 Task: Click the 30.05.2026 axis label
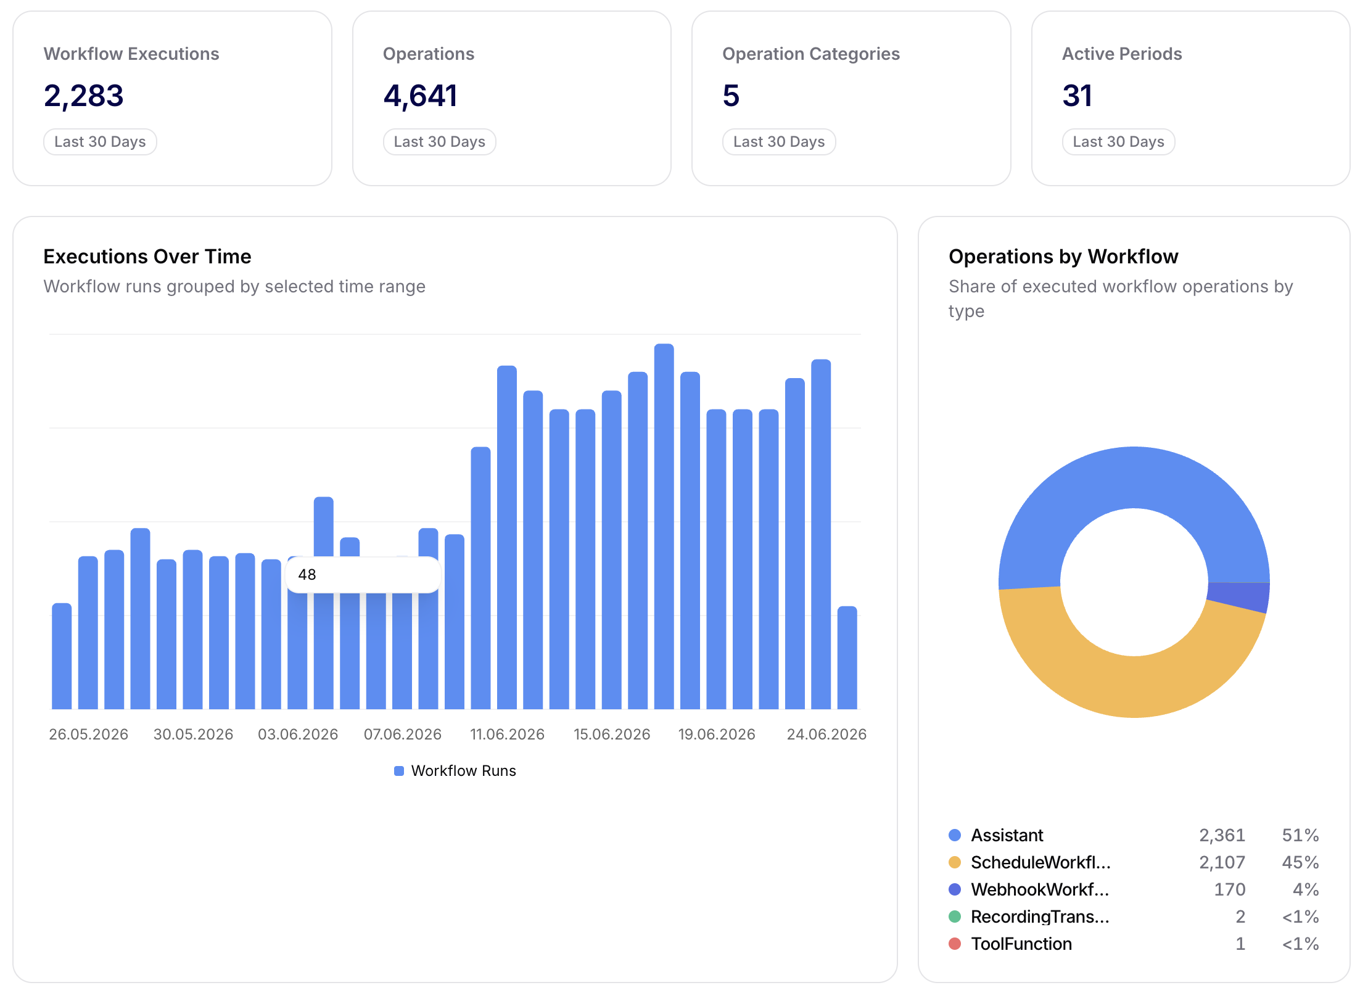tap(193, 735)
